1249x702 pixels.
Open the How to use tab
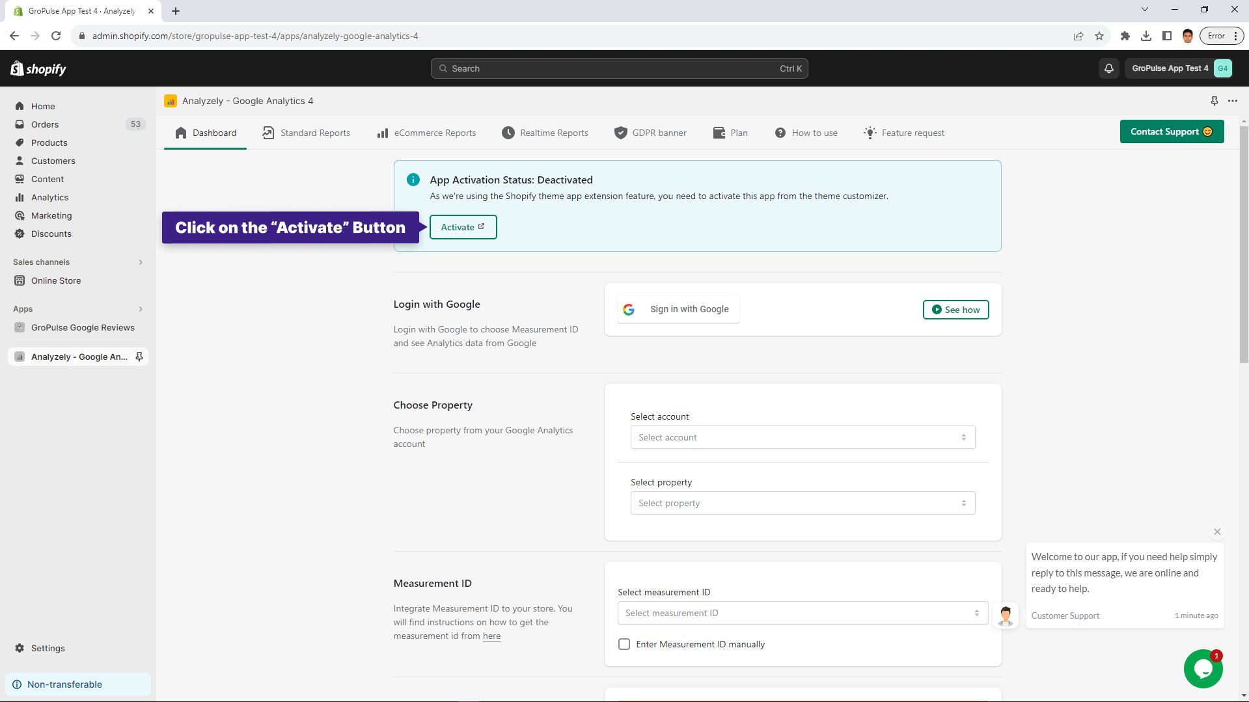coord(806,133)
